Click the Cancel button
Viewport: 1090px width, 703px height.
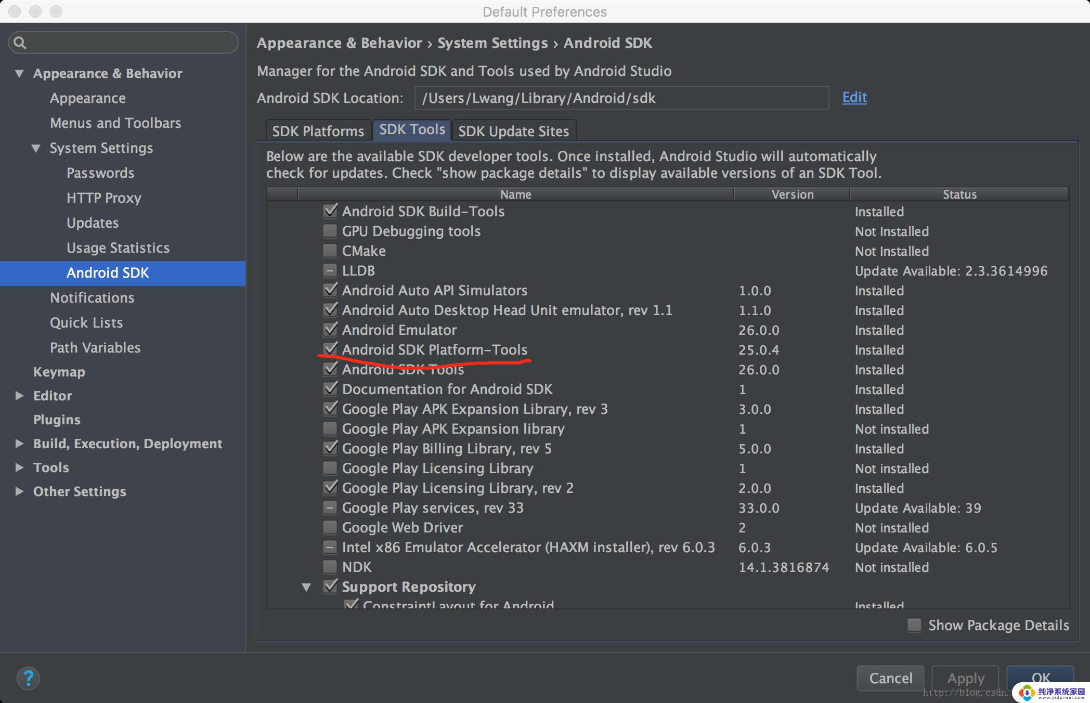click(890, 678)
